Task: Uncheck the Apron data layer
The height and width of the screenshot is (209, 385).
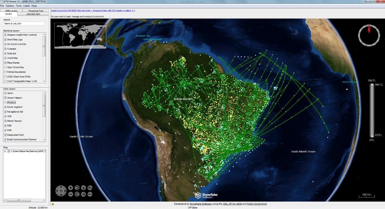Action: click(x=5, y=93)
